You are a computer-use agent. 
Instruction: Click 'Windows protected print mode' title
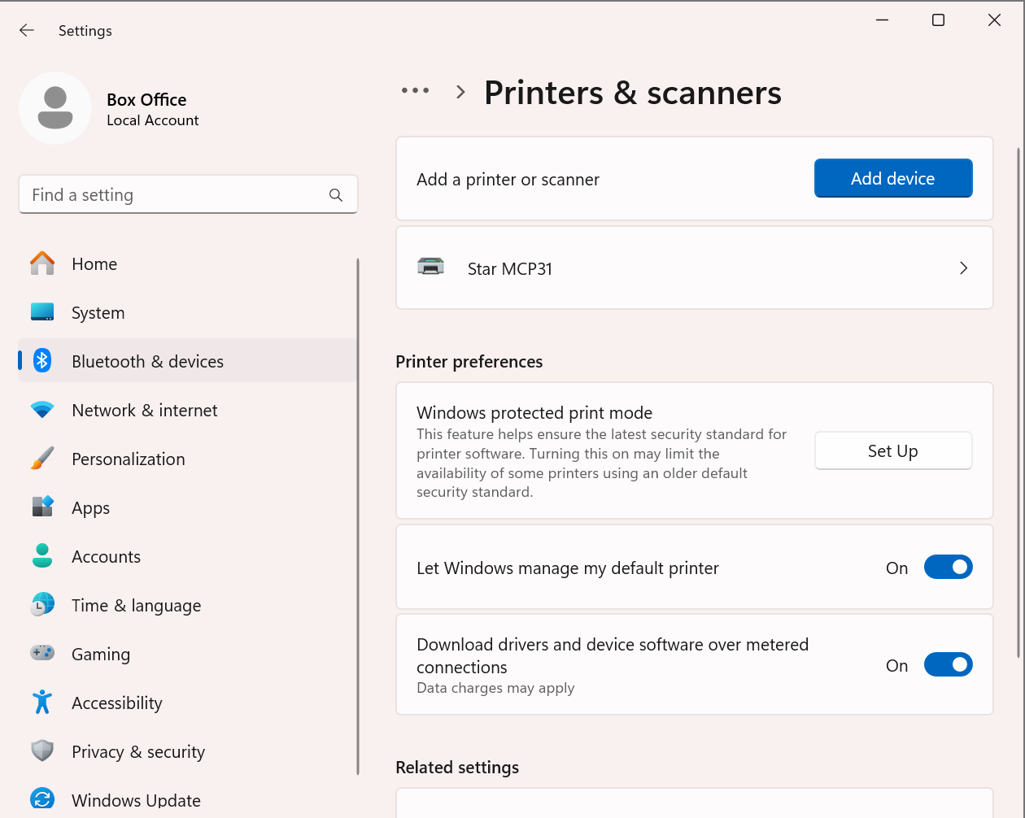[534, 413]
